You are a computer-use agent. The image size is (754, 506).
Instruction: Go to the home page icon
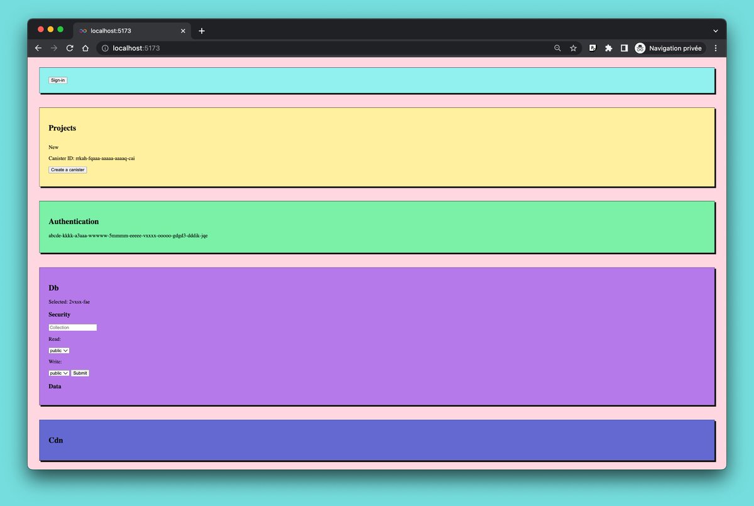[85, 48]
